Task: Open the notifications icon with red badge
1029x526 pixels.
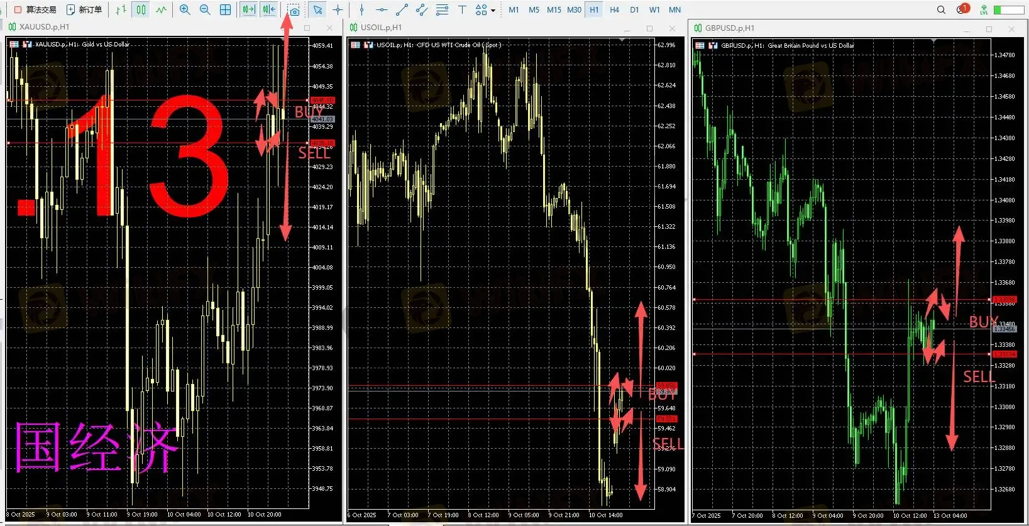Action: coord(962,9)
